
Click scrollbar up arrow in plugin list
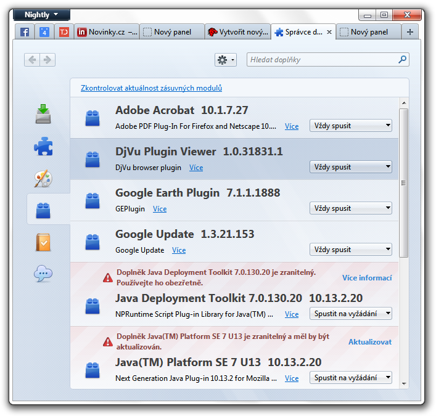pos(404,103)
